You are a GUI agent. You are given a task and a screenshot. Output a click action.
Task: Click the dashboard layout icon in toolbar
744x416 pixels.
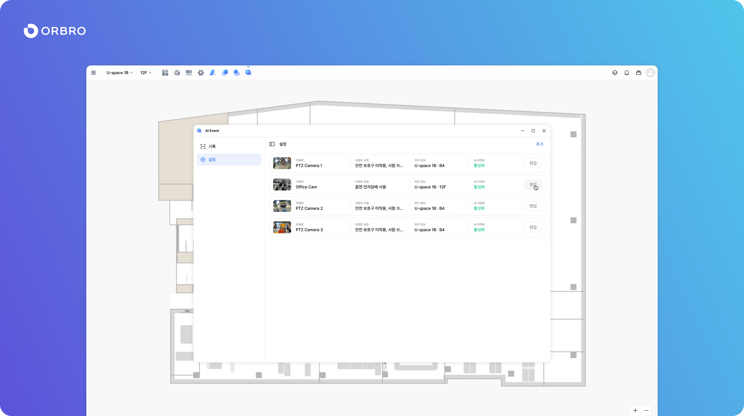click(165, 73)
